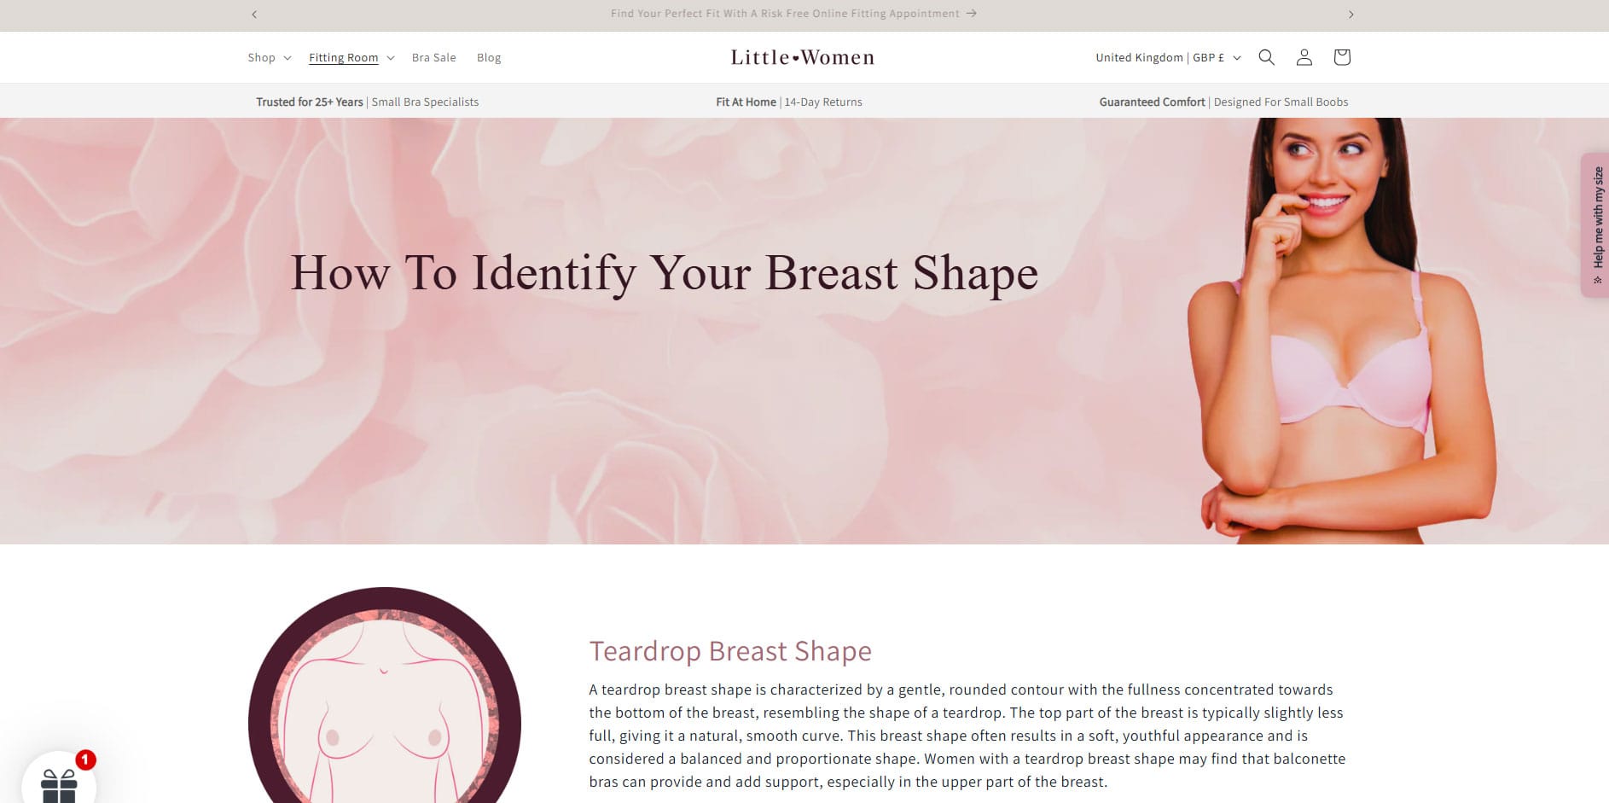1609x803 pixels.
Task: Click the announcement bar arrow icon
Action: [x=971, y=14]
